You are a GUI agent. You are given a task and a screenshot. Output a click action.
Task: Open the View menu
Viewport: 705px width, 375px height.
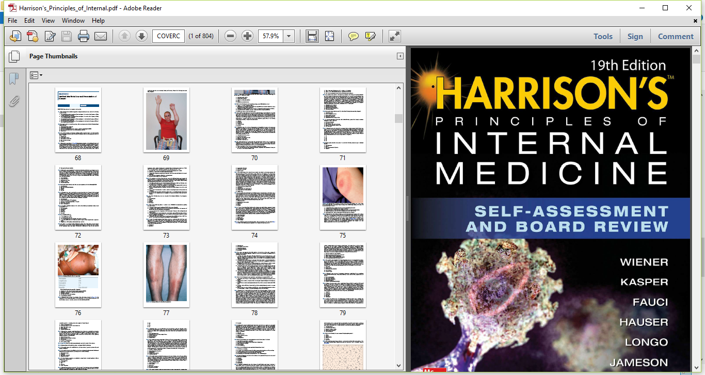point(48,21)
